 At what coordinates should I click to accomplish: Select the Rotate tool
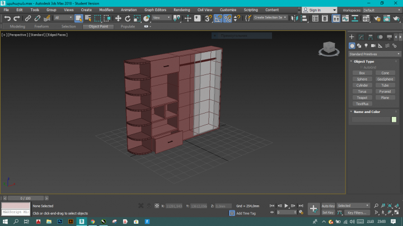click(x=128, y=18)
